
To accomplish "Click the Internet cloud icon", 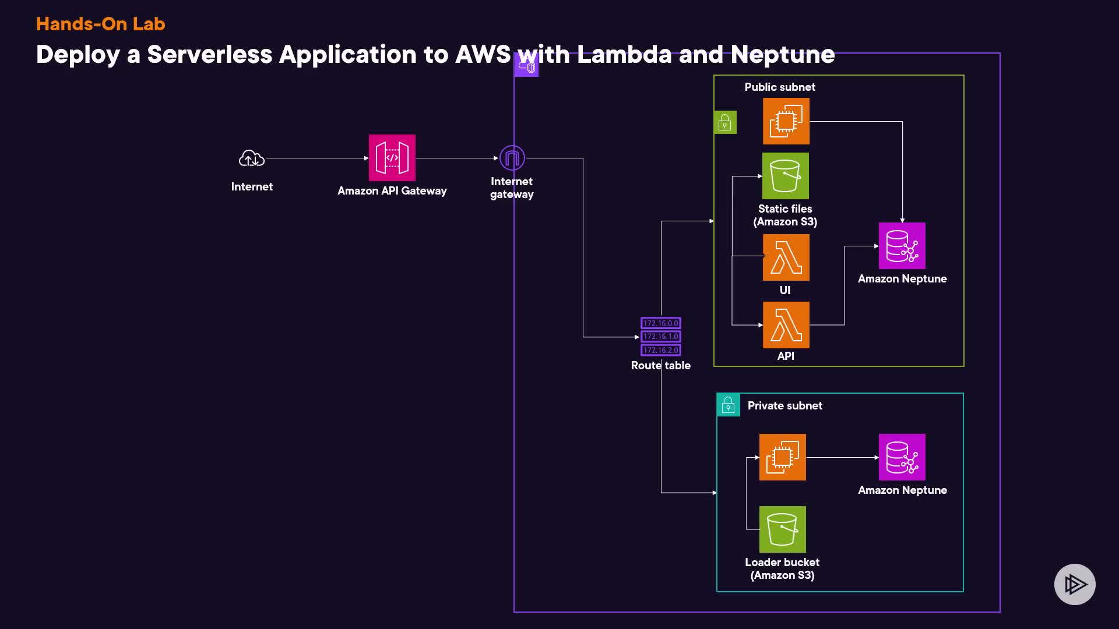I will [252, 158].
